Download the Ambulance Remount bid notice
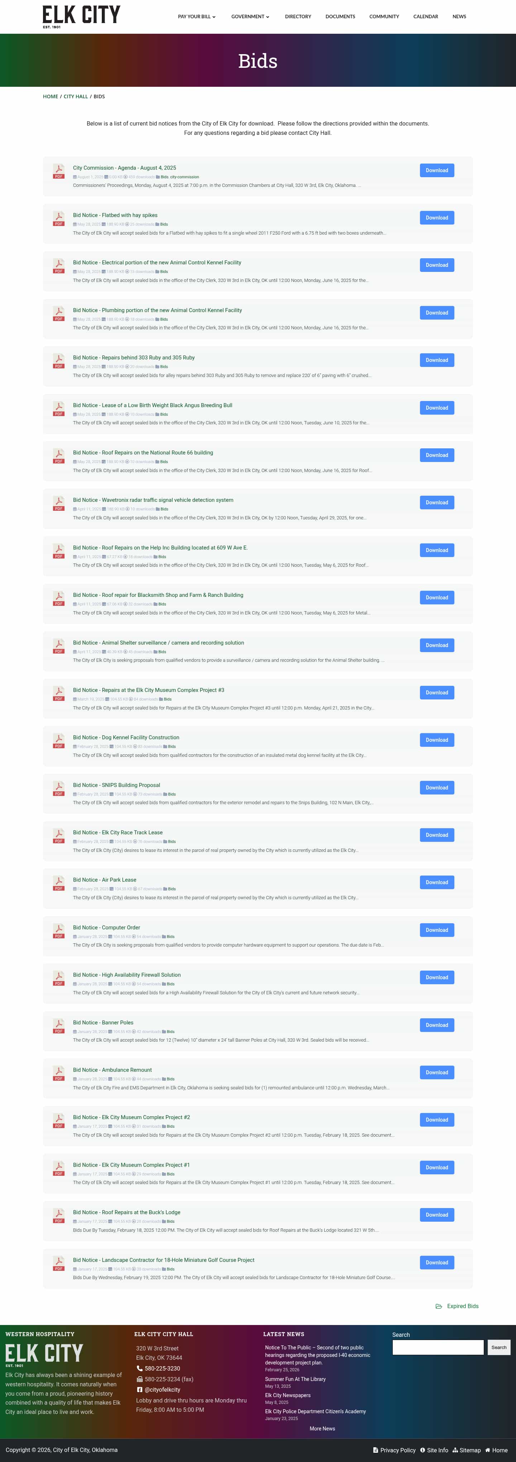Viewport: 516px width, 1462px height. pos(436,1072)
